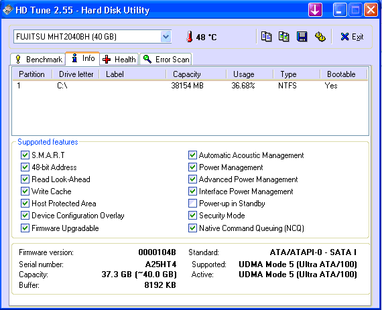Click the pink down-arrow title bar button
This screenshot has width=382, height=310.
pos(315,10)
